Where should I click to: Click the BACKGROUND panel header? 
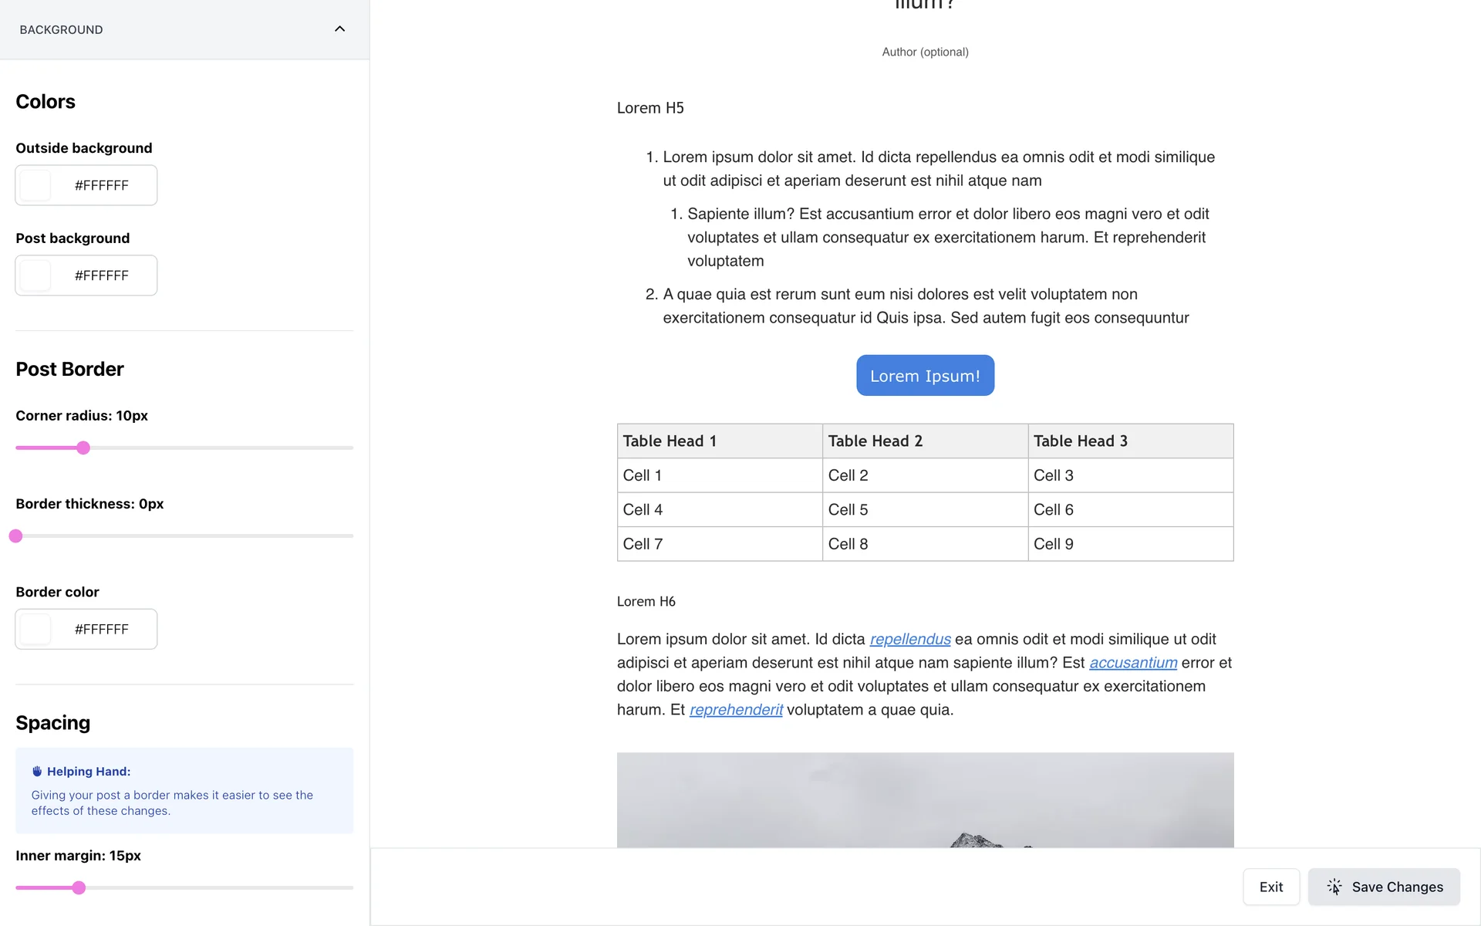point(62,29)
